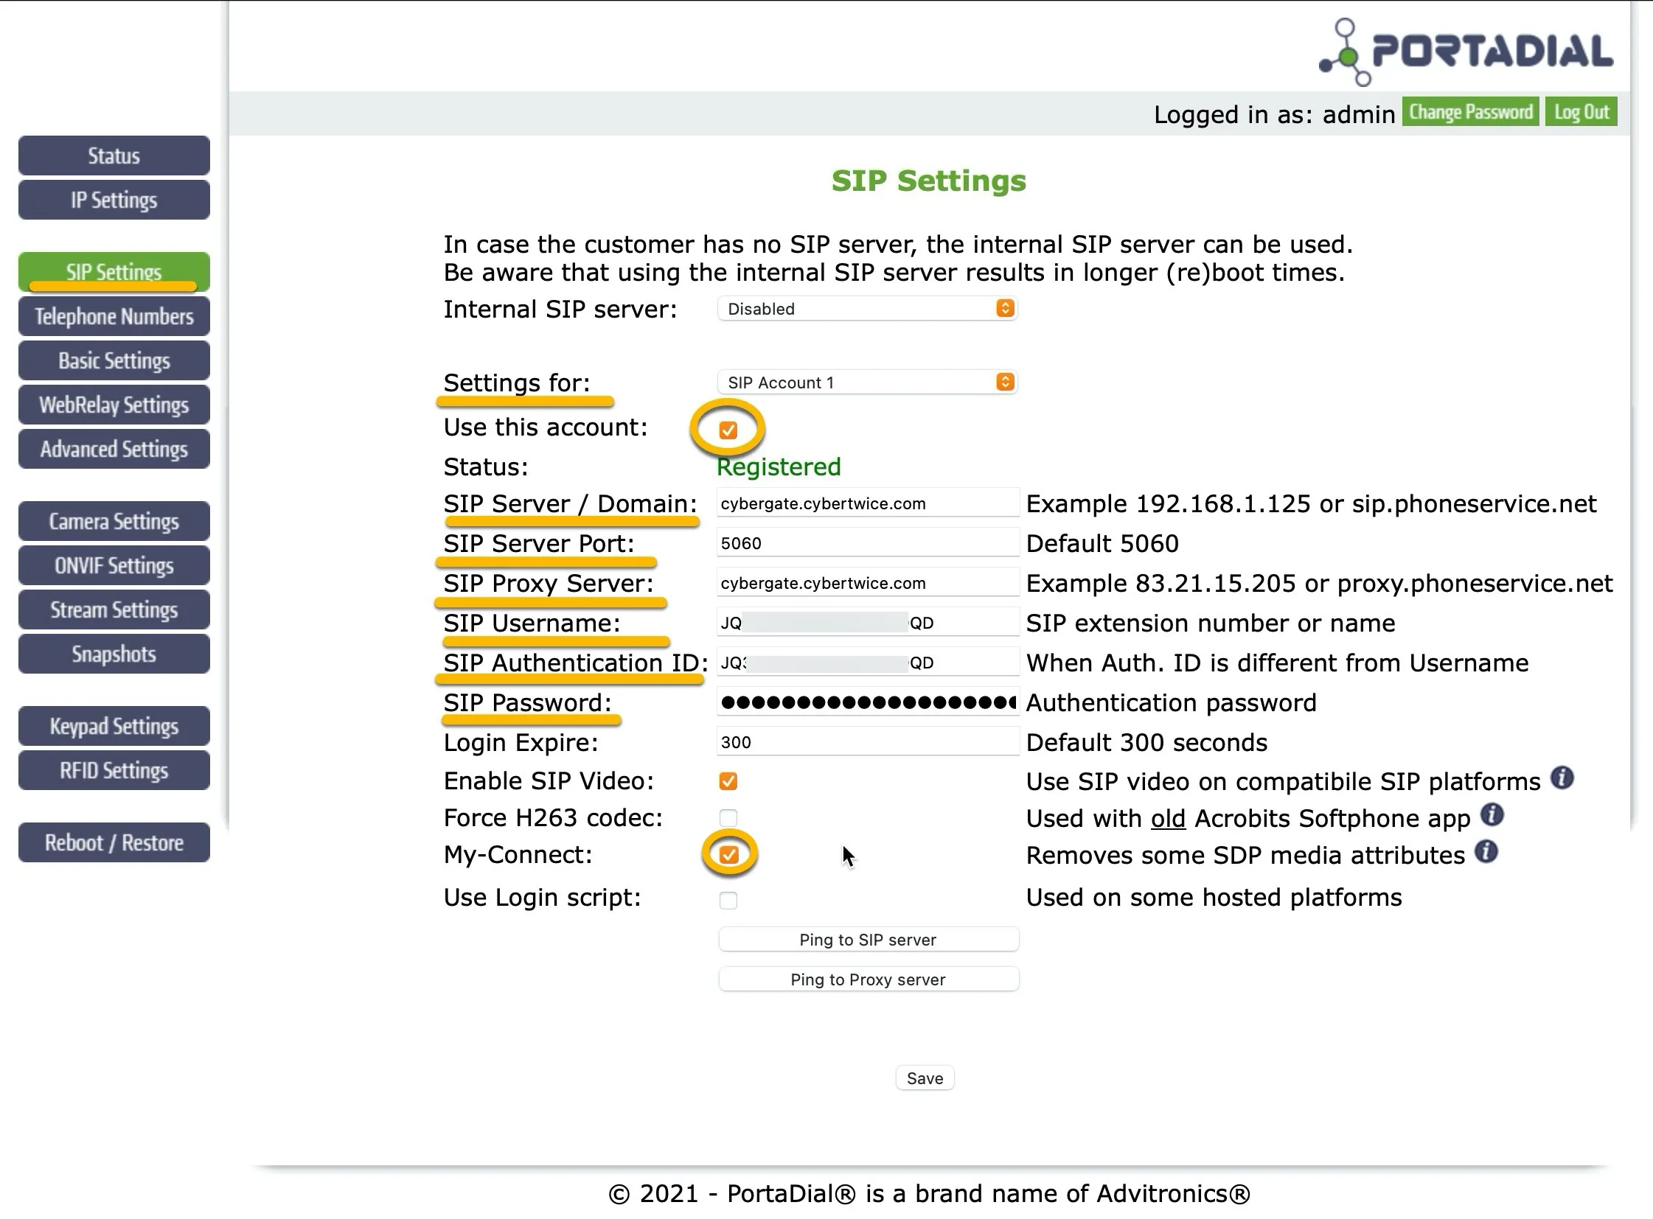Open RFID Settings

coord(114,771)
